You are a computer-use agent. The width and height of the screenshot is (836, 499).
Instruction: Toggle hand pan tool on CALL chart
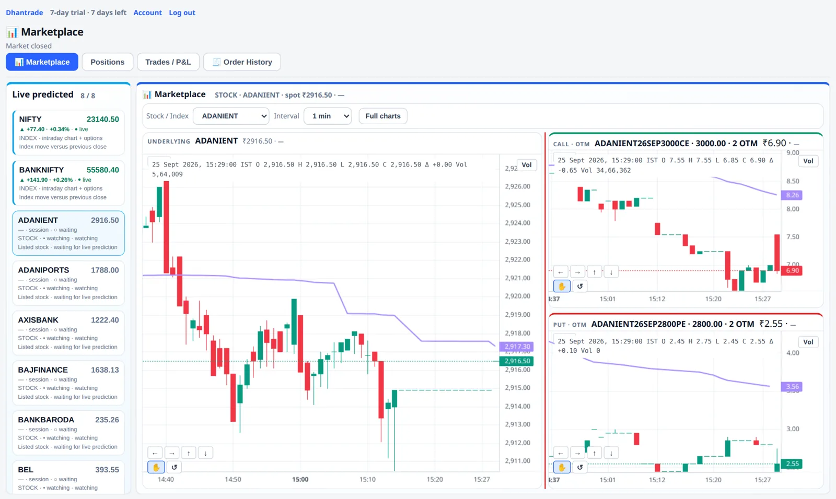562,286
